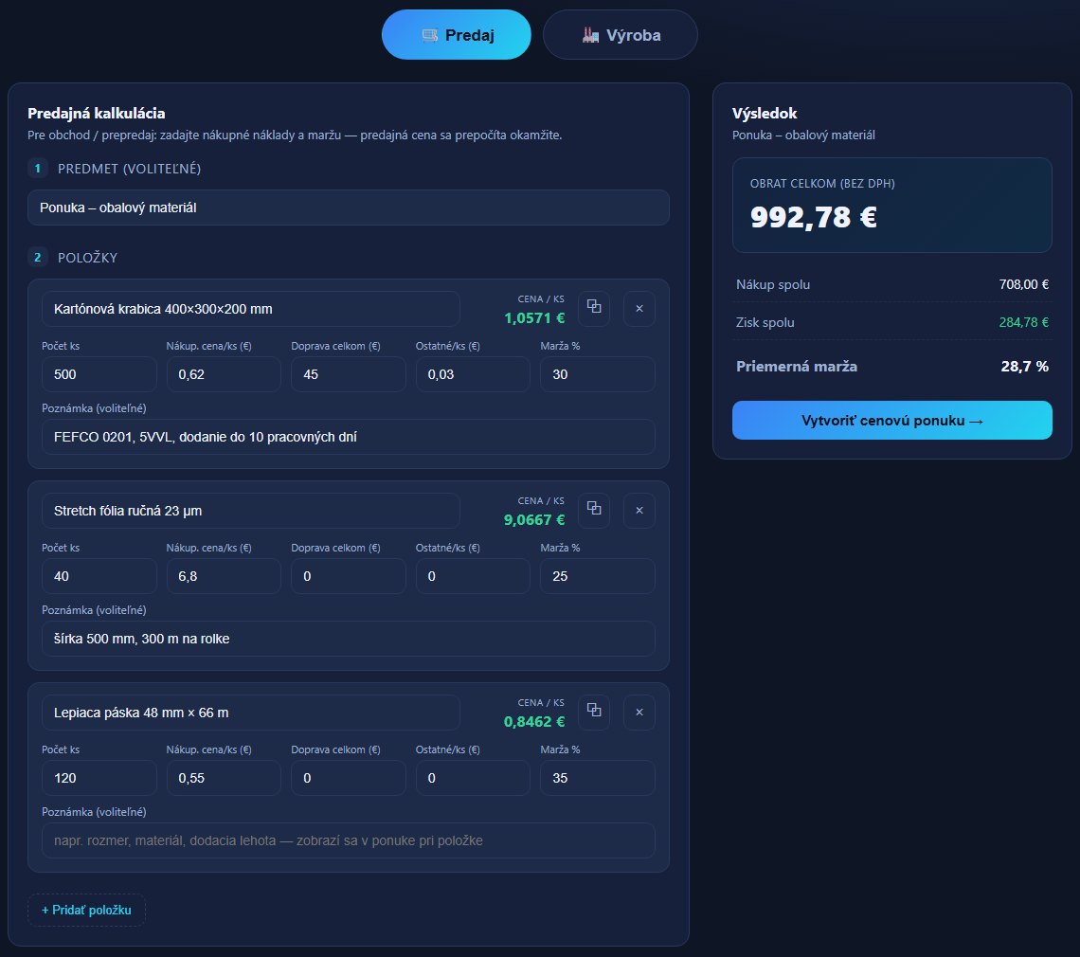
Task: Edit item name Kartónová krabica 400×300×200 mm
Action: tap(251, 309)
